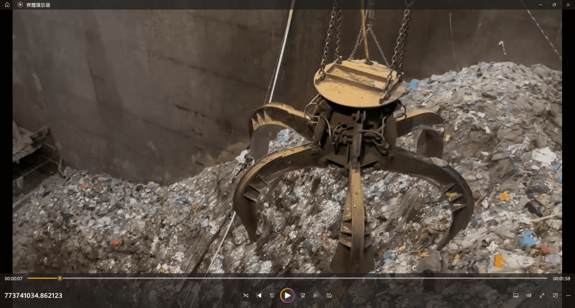Toggle shuffle mode
Image resolution: width=575 pixels, height=308 pixels.
click(245, 295)
